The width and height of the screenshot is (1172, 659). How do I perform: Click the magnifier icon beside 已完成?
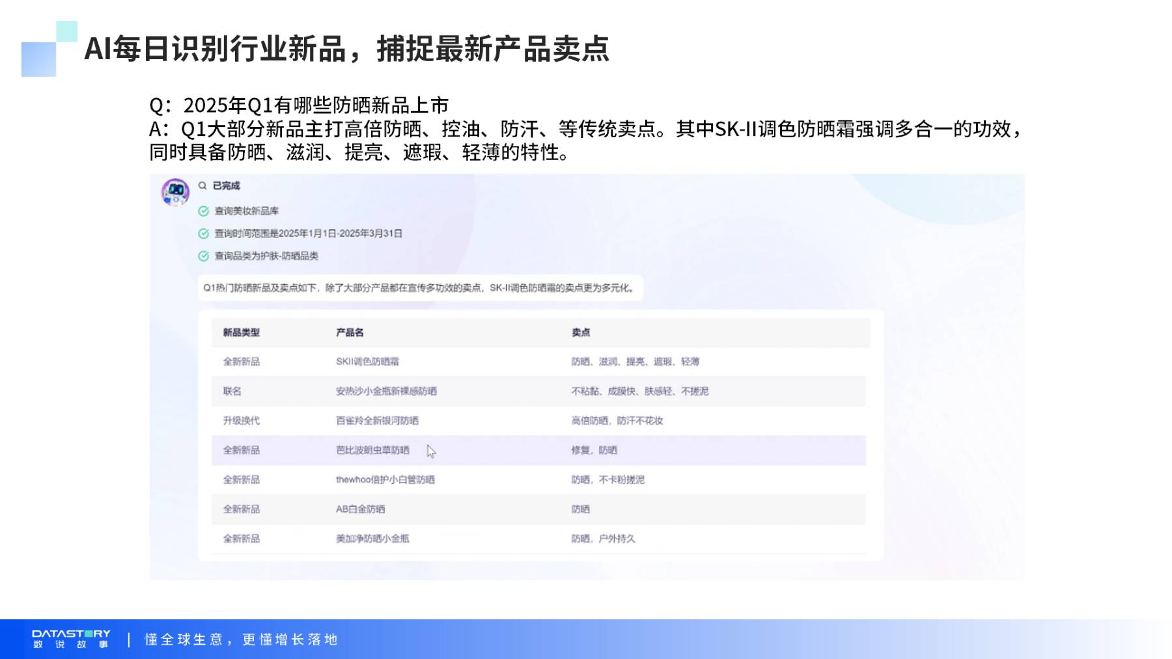[x=202, y=186]
